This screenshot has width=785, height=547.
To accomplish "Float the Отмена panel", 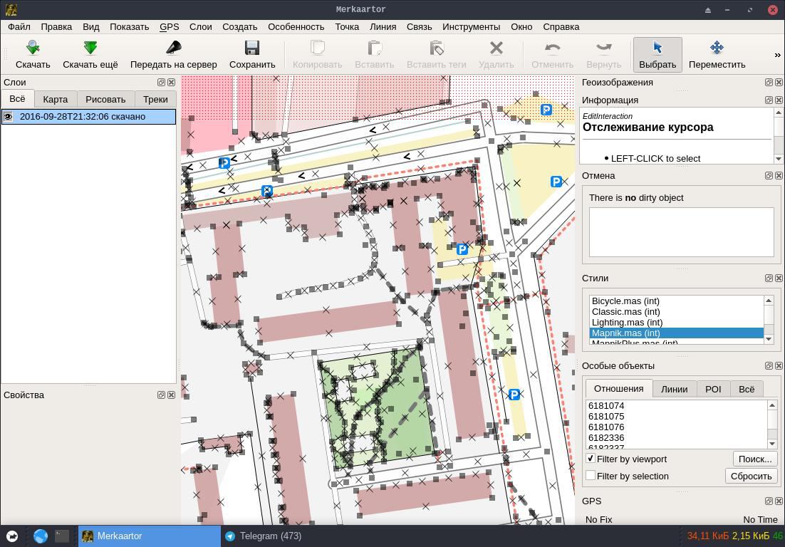I will click(x=769, y=176).
